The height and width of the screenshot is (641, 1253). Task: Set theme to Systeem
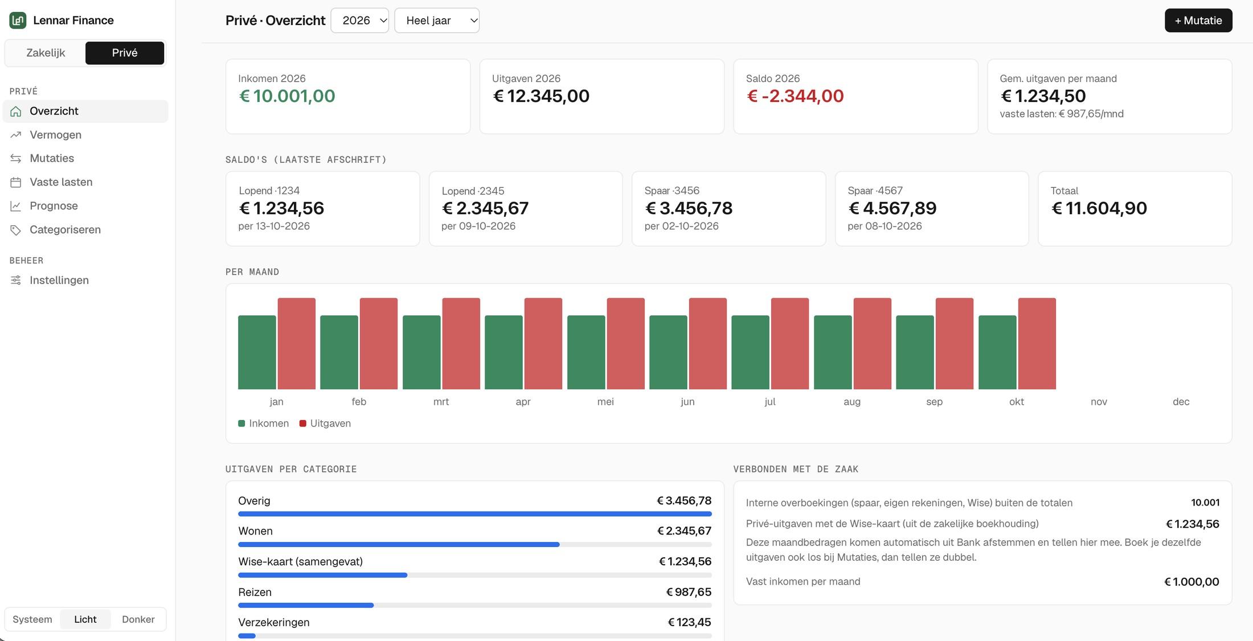(32, 619)
